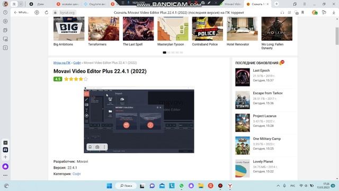Viewport: 339px width, 191px height.
Task: Click bookmark icon on image overlay
Action: point(90,147)
